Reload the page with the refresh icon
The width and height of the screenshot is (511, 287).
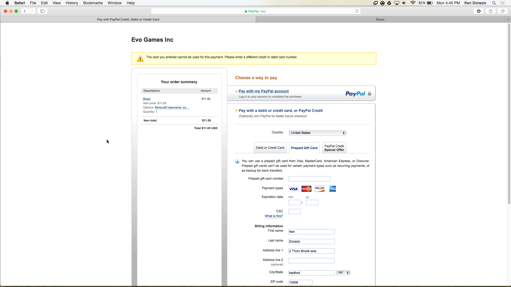[357, 11]
